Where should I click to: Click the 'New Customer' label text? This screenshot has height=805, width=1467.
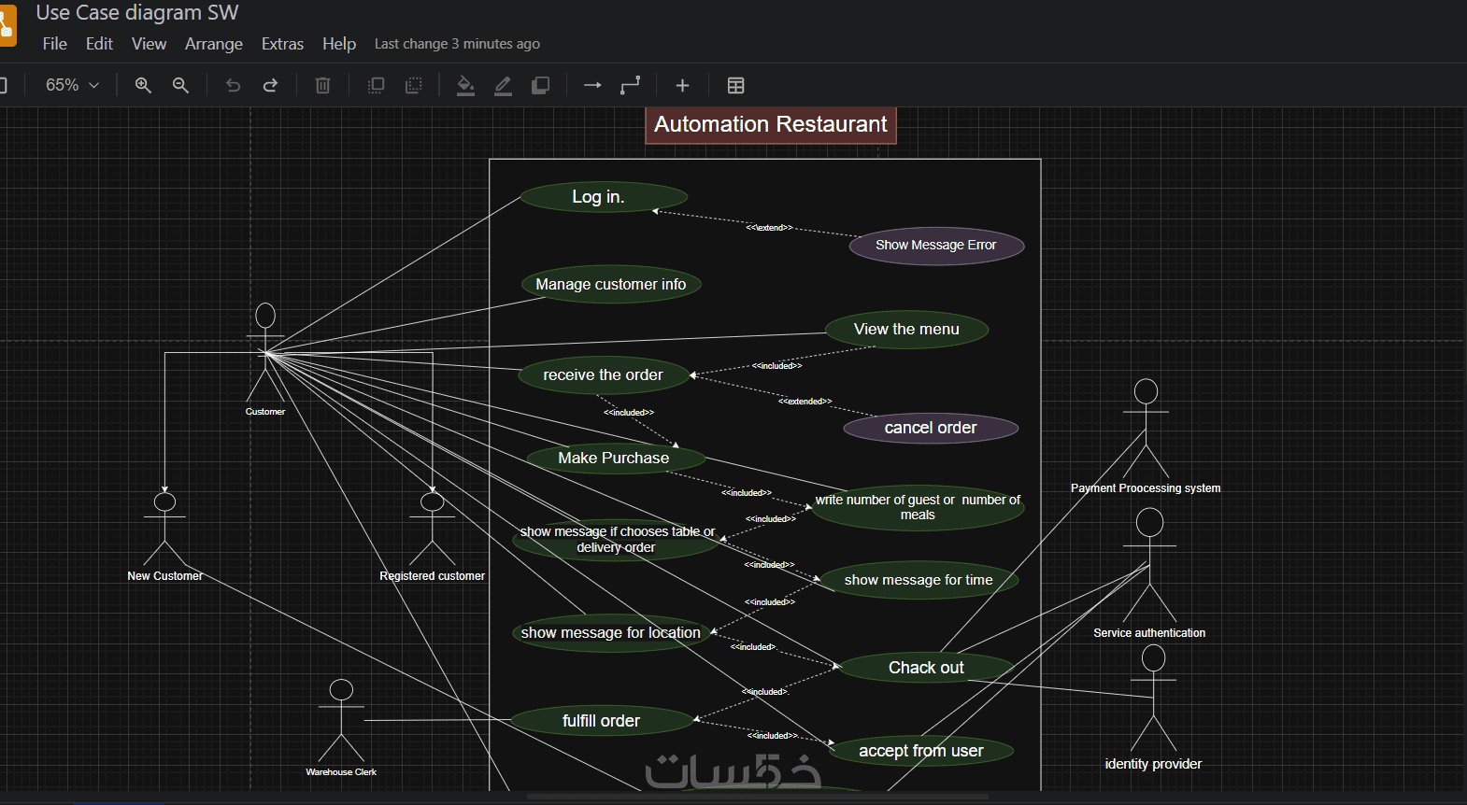pos(164,576)
